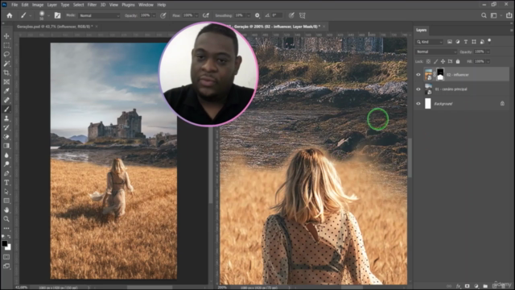Select the Path Selection tool
Viewport: 515px width, 290px height.
pyautogui.click(x=6, y=192)
